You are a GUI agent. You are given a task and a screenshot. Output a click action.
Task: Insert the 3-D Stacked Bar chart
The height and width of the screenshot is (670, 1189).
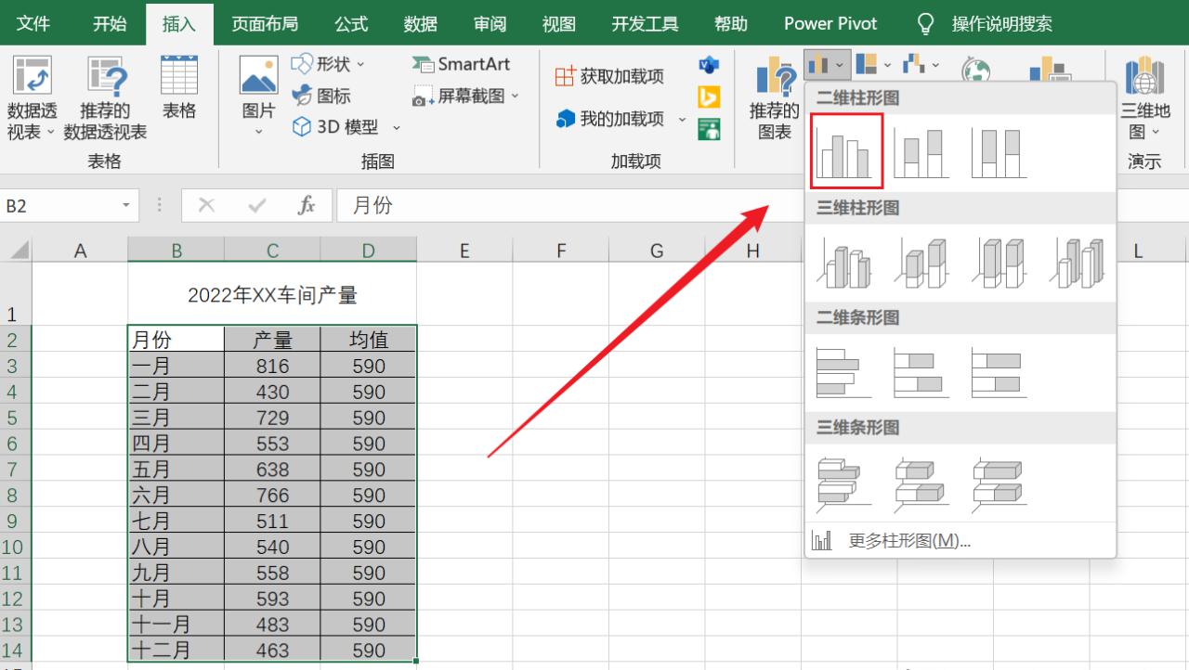(x=921, y=483)
